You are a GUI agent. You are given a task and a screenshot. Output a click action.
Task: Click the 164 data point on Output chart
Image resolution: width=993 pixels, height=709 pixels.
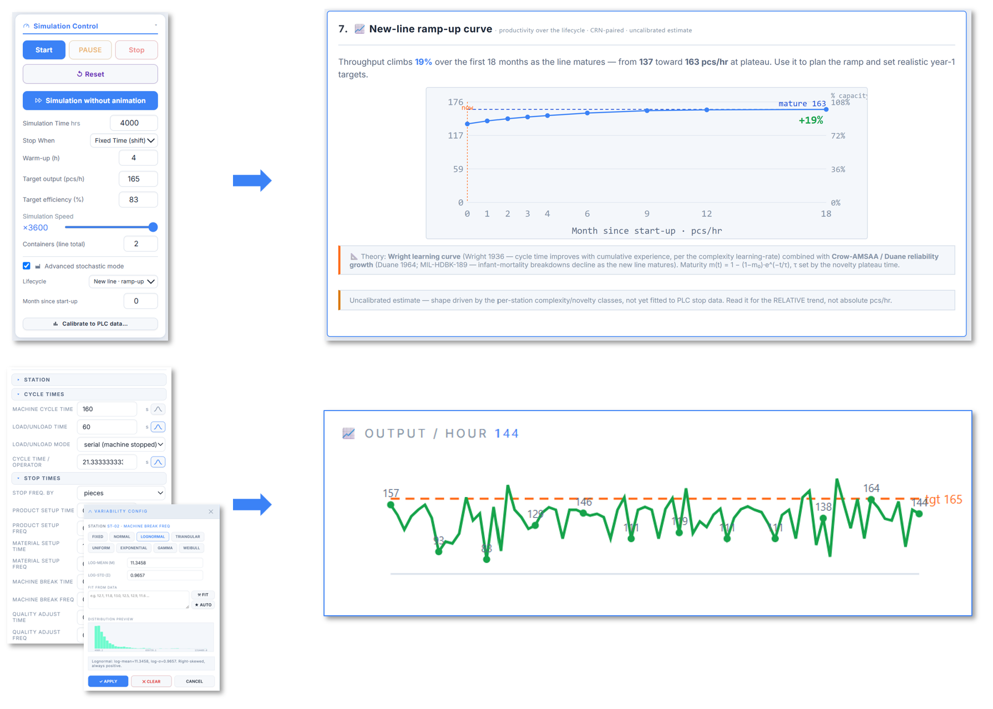click(872, 499)
